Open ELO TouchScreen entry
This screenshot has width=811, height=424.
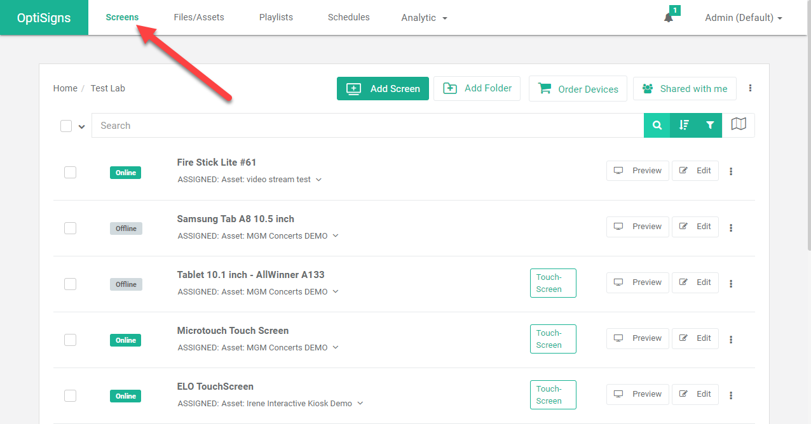pos(215,387)
